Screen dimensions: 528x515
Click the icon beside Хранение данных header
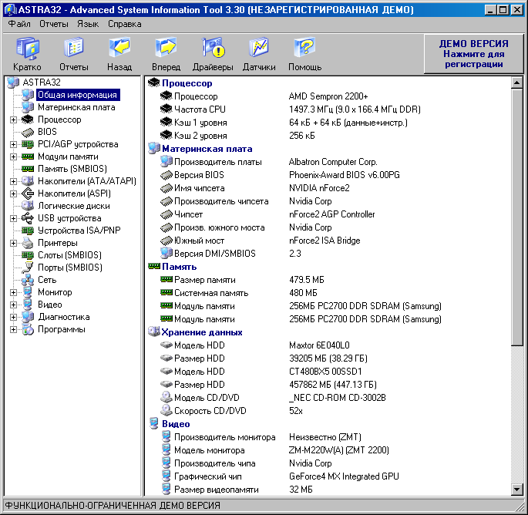pos(154,332)
